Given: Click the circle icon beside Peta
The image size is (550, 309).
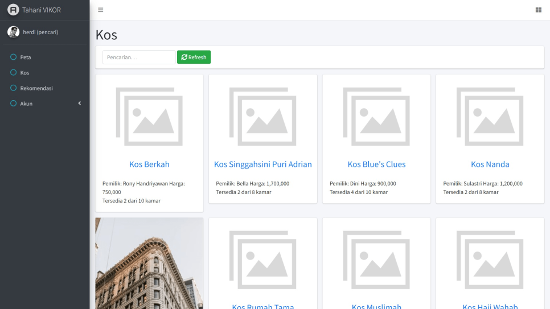Looking at the screenshot, I should (14, 57).
